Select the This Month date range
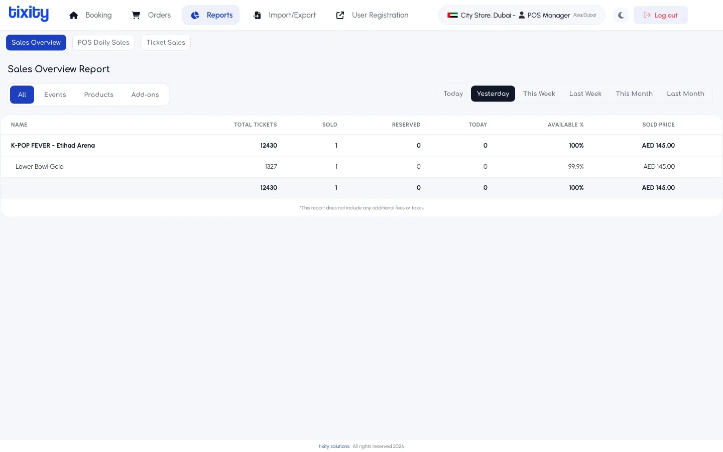 [x=634, y=93]
